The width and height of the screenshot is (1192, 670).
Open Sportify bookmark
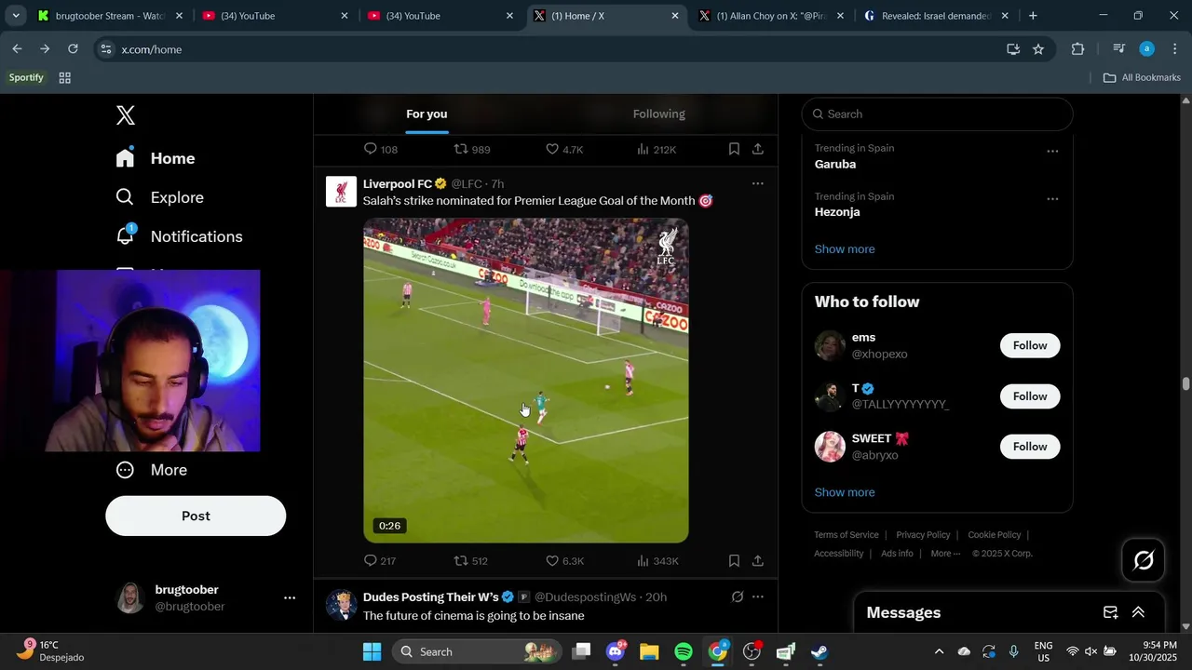click(x=26, y=78)
